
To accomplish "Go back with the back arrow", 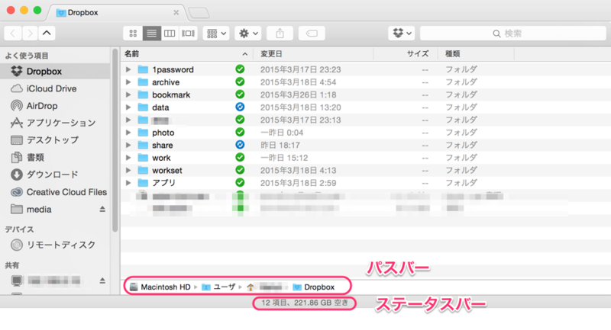I will tap(13, 33).
